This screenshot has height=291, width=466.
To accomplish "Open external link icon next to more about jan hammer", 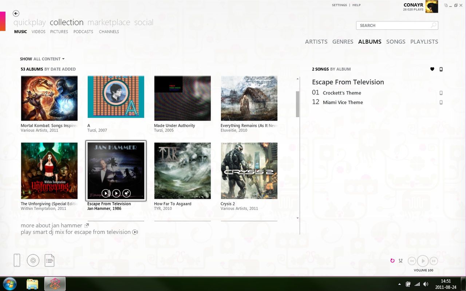I will click(x=87, y=226).
